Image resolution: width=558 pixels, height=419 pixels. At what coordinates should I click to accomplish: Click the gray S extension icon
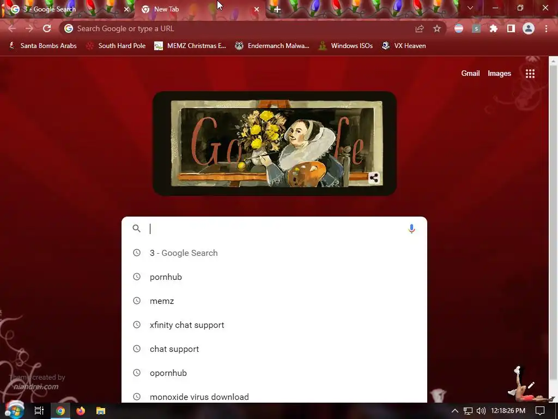[476, 28]
